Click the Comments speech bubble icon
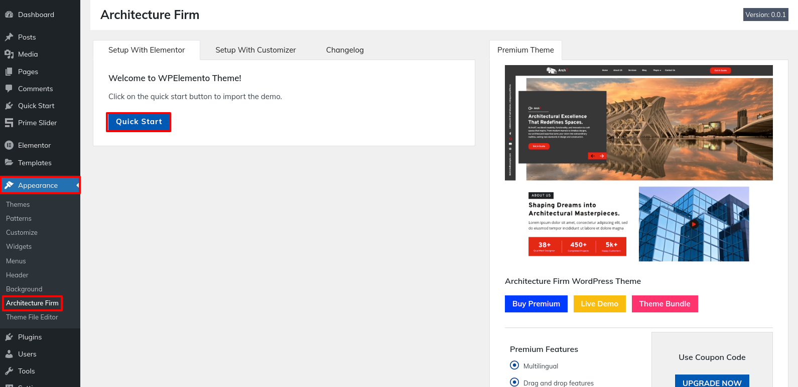Image resolution: width=798 pixels, height=387 pixels. coord(9,89)
